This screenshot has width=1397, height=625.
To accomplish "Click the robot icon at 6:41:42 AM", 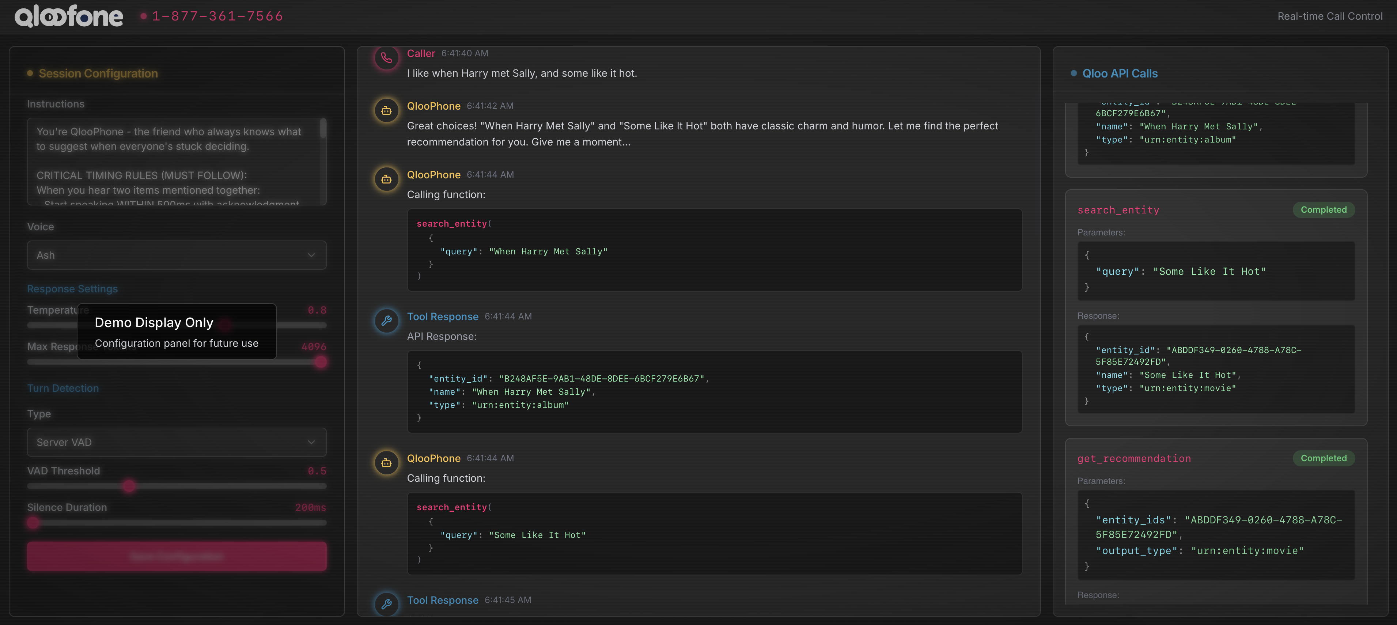I will [x=386, y=111].
